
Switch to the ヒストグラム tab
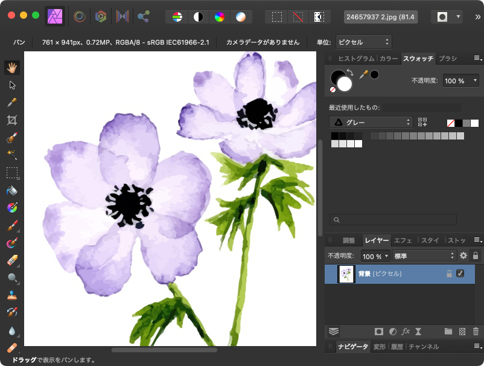coord(355,59)
